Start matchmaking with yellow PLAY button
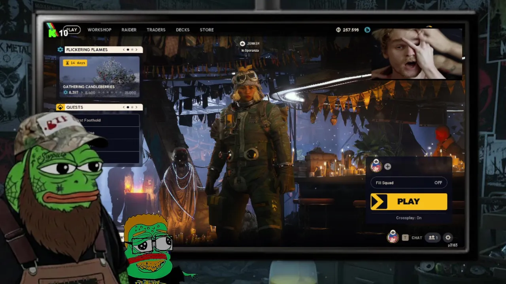Image resolution: width=506 pixels, height=284 pixels. (x=409, y=202)
